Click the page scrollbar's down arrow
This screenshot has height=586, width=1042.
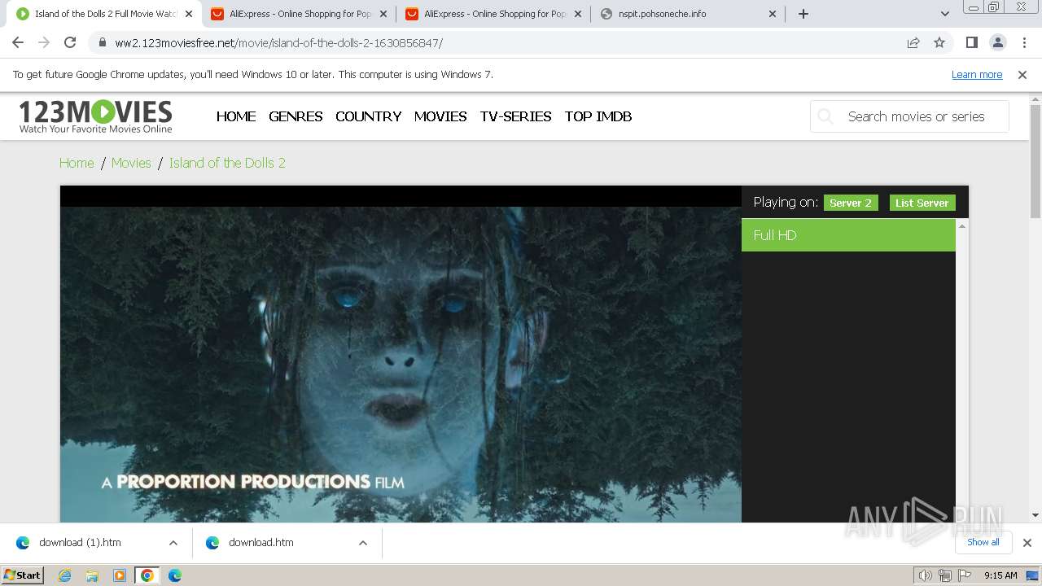pyautogui.click(x=1035, y=514)
